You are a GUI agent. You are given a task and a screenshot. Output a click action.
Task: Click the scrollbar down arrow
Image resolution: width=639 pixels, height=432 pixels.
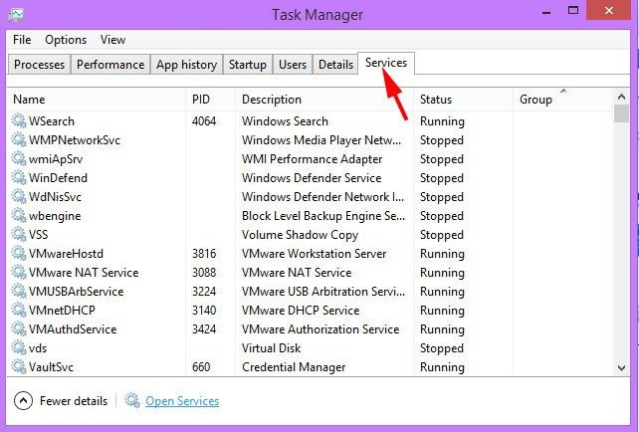point(621,367)
